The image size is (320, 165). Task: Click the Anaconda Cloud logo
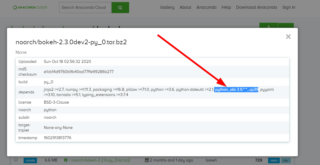[30, 8]
